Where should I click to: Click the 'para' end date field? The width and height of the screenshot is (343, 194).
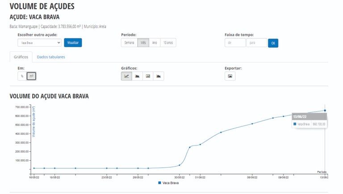pos(256,43)
